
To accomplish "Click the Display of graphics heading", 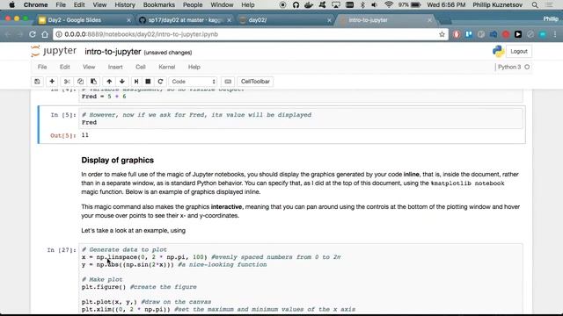I will [x=117, y=160].
